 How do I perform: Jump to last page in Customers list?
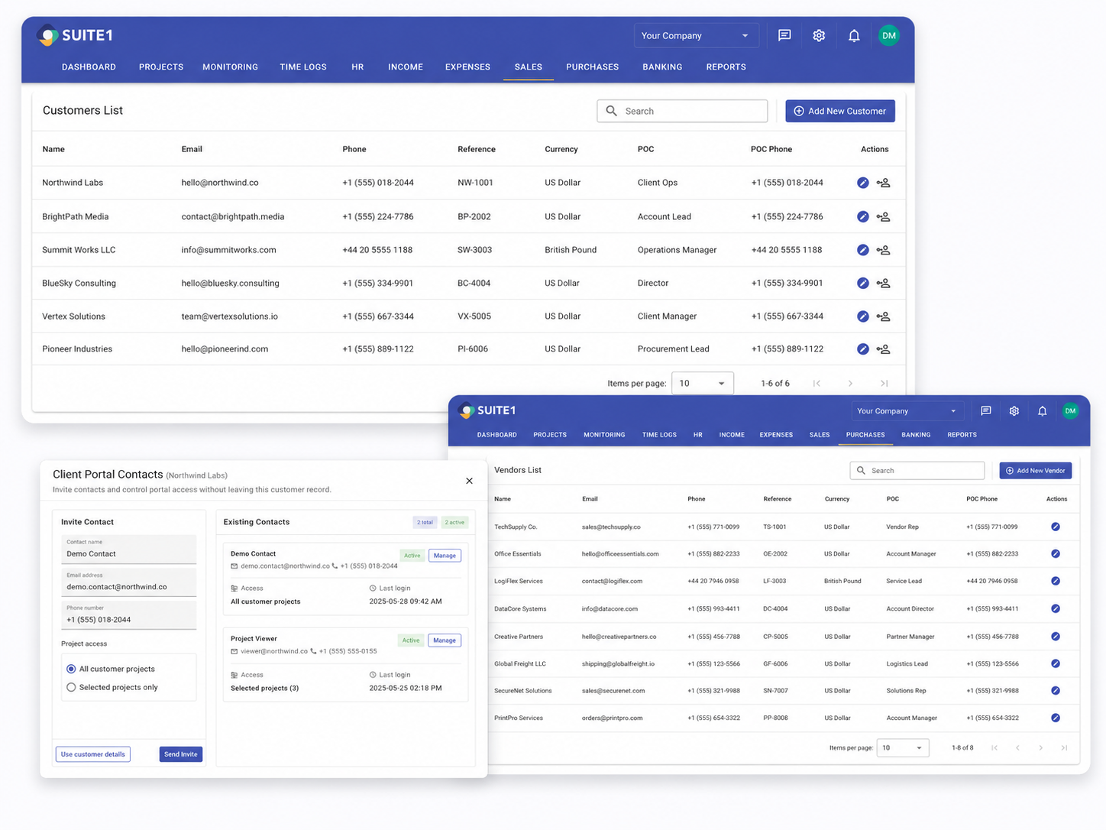pyautogui.click(x=884, y=383)
